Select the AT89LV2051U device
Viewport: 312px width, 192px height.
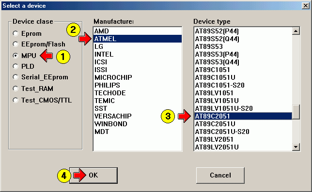pyautogui.click(x=243, y=147)
